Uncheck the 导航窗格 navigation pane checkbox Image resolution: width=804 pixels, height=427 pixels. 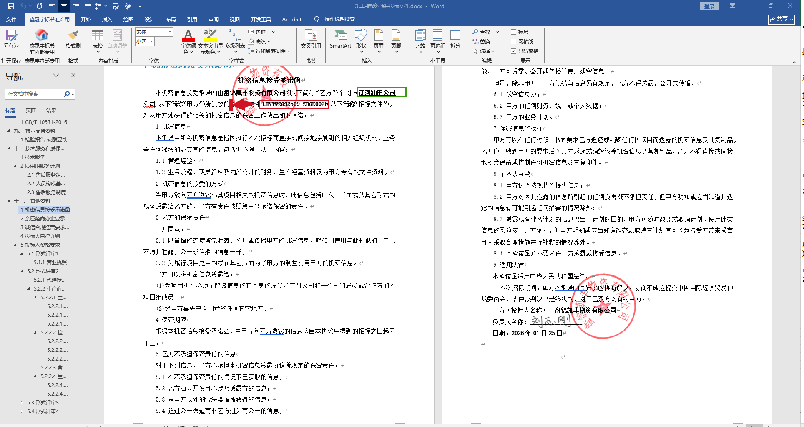coord(513,51)
